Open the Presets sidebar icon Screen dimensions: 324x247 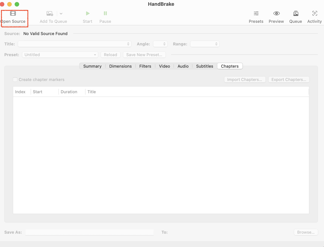point(256,13)
